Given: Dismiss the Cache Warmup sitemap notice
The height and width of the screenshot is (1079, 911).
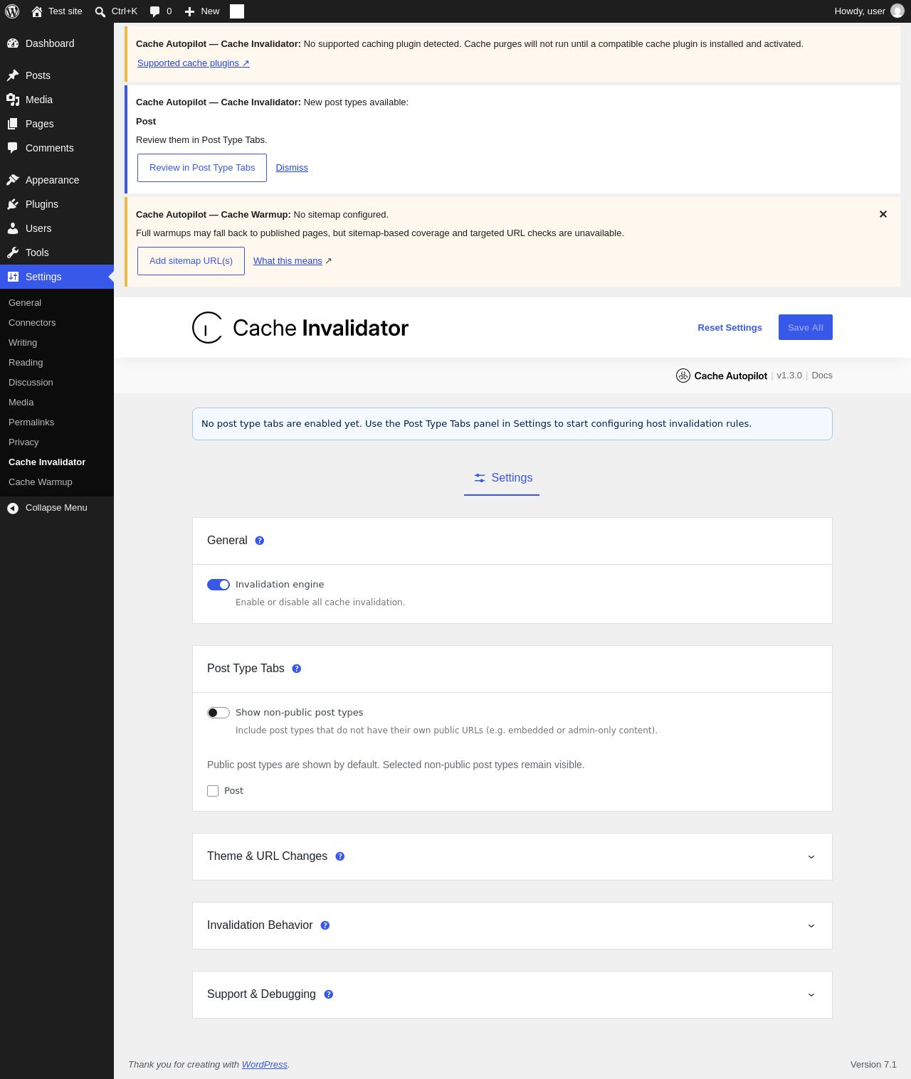Looking at the screenshot, I should (883, 214).
